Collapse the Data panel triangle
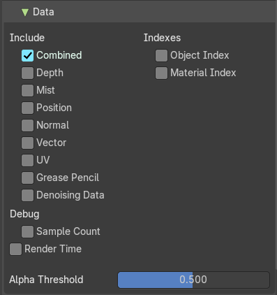 [x=25, y=12]
